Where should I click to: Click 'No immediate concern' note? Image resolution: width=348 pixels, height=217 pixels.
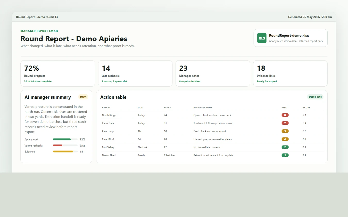tap(207, 147)
